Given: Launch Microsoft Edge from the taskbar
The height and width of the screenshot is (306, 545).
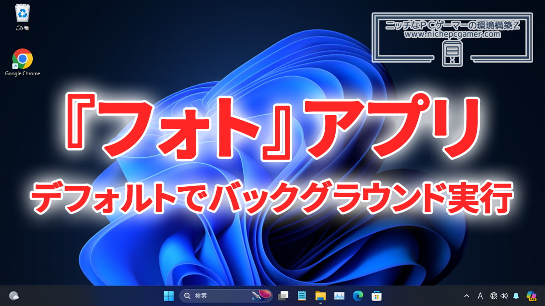Looking at the screenshot, I should point(358,296).
